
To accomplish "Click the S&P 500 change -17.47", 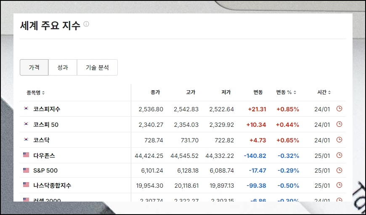I will (257, 170).
